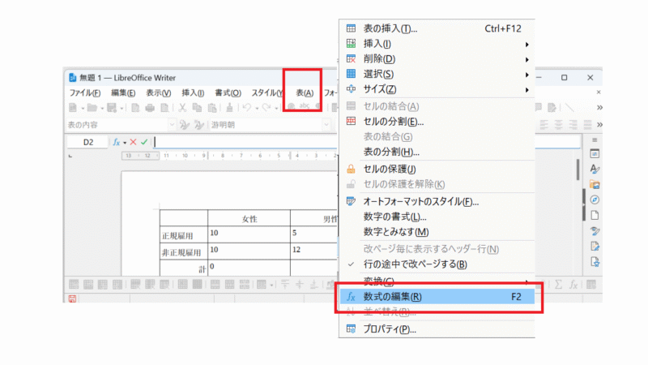Click the undo arrow icon
The image size is (648, 365).
click(247, 108)
